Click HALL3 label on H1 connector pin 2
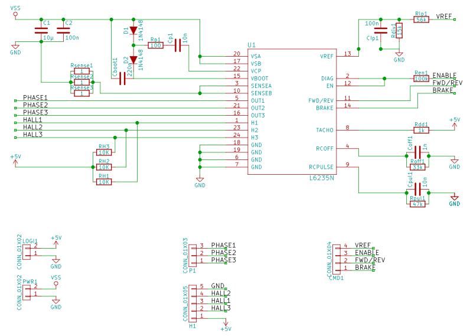The height and width of the screenshot is (336, 470). (x=221, y=308)
